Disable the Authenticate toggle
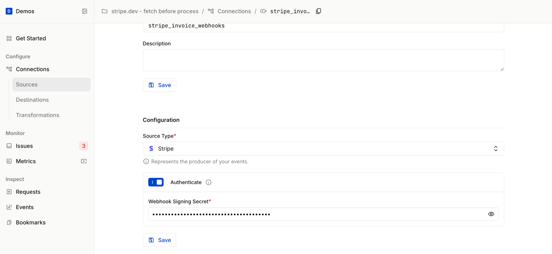This screenshot has width=552, height=254. [156, 182]
